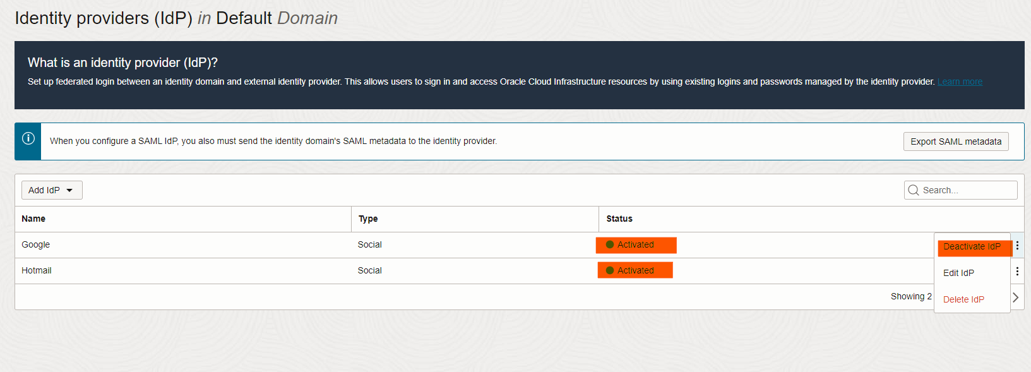This screenshot has height=372, width=1031.
Task: Click the Status column header
Action: tap(619, 219)
